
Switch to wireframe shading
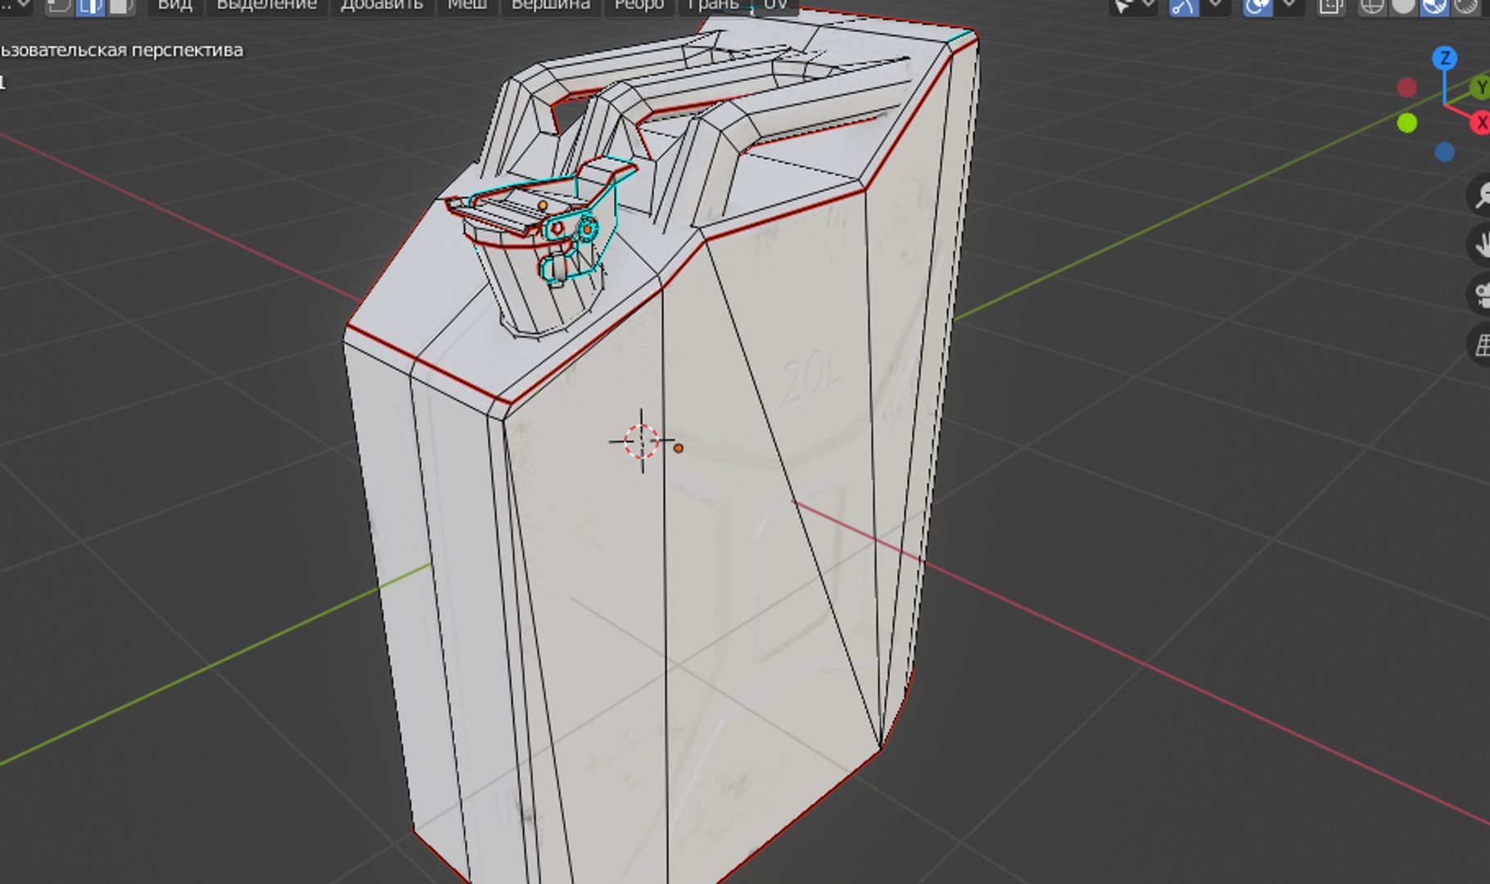click(x=1372, y=7)
